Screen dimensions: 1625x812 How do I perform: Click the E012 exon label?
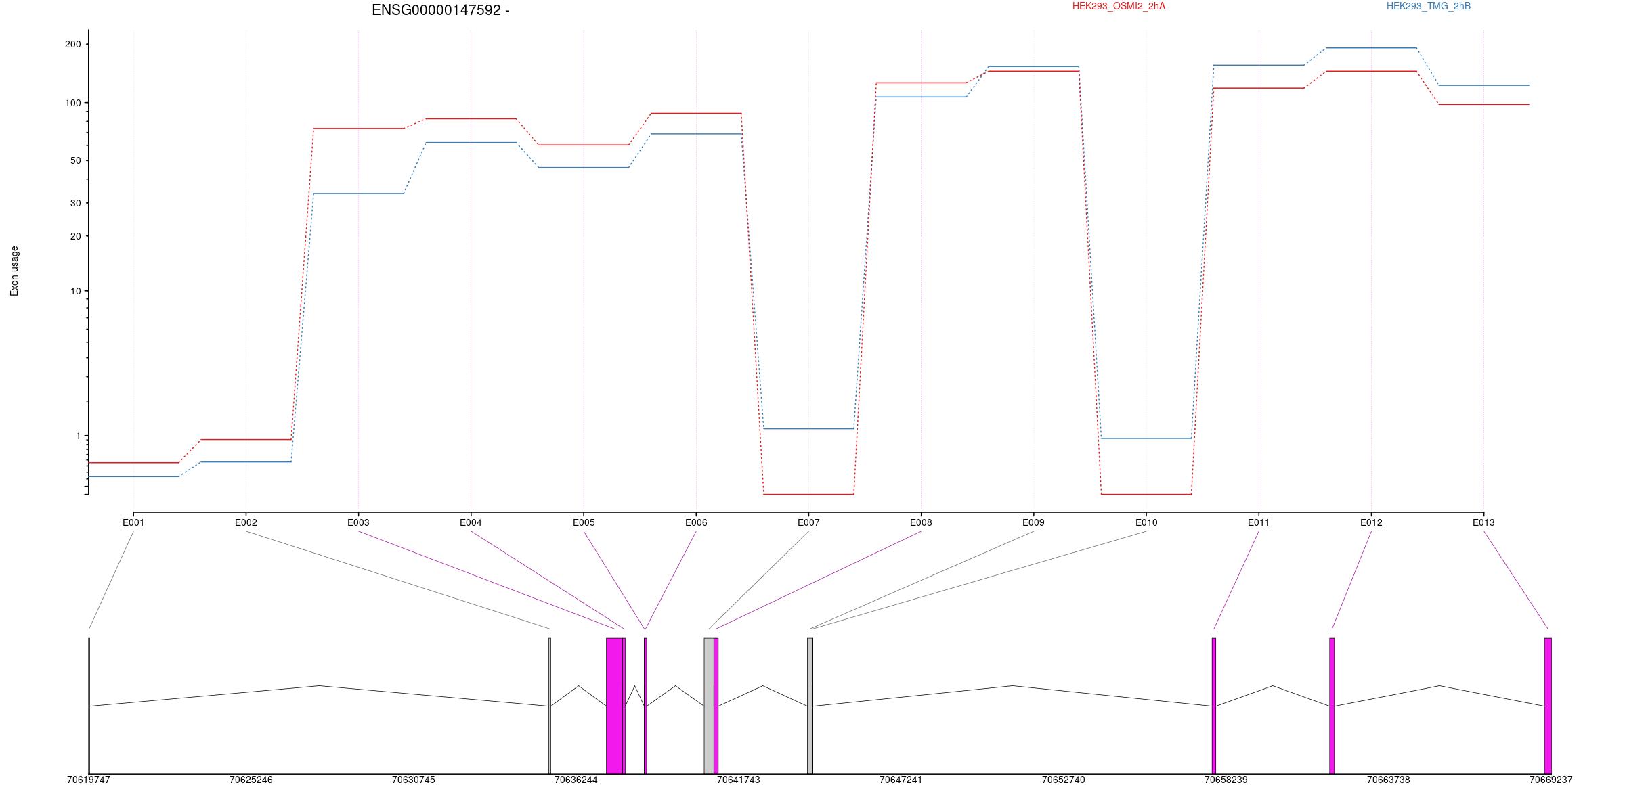click(1371, 522)
